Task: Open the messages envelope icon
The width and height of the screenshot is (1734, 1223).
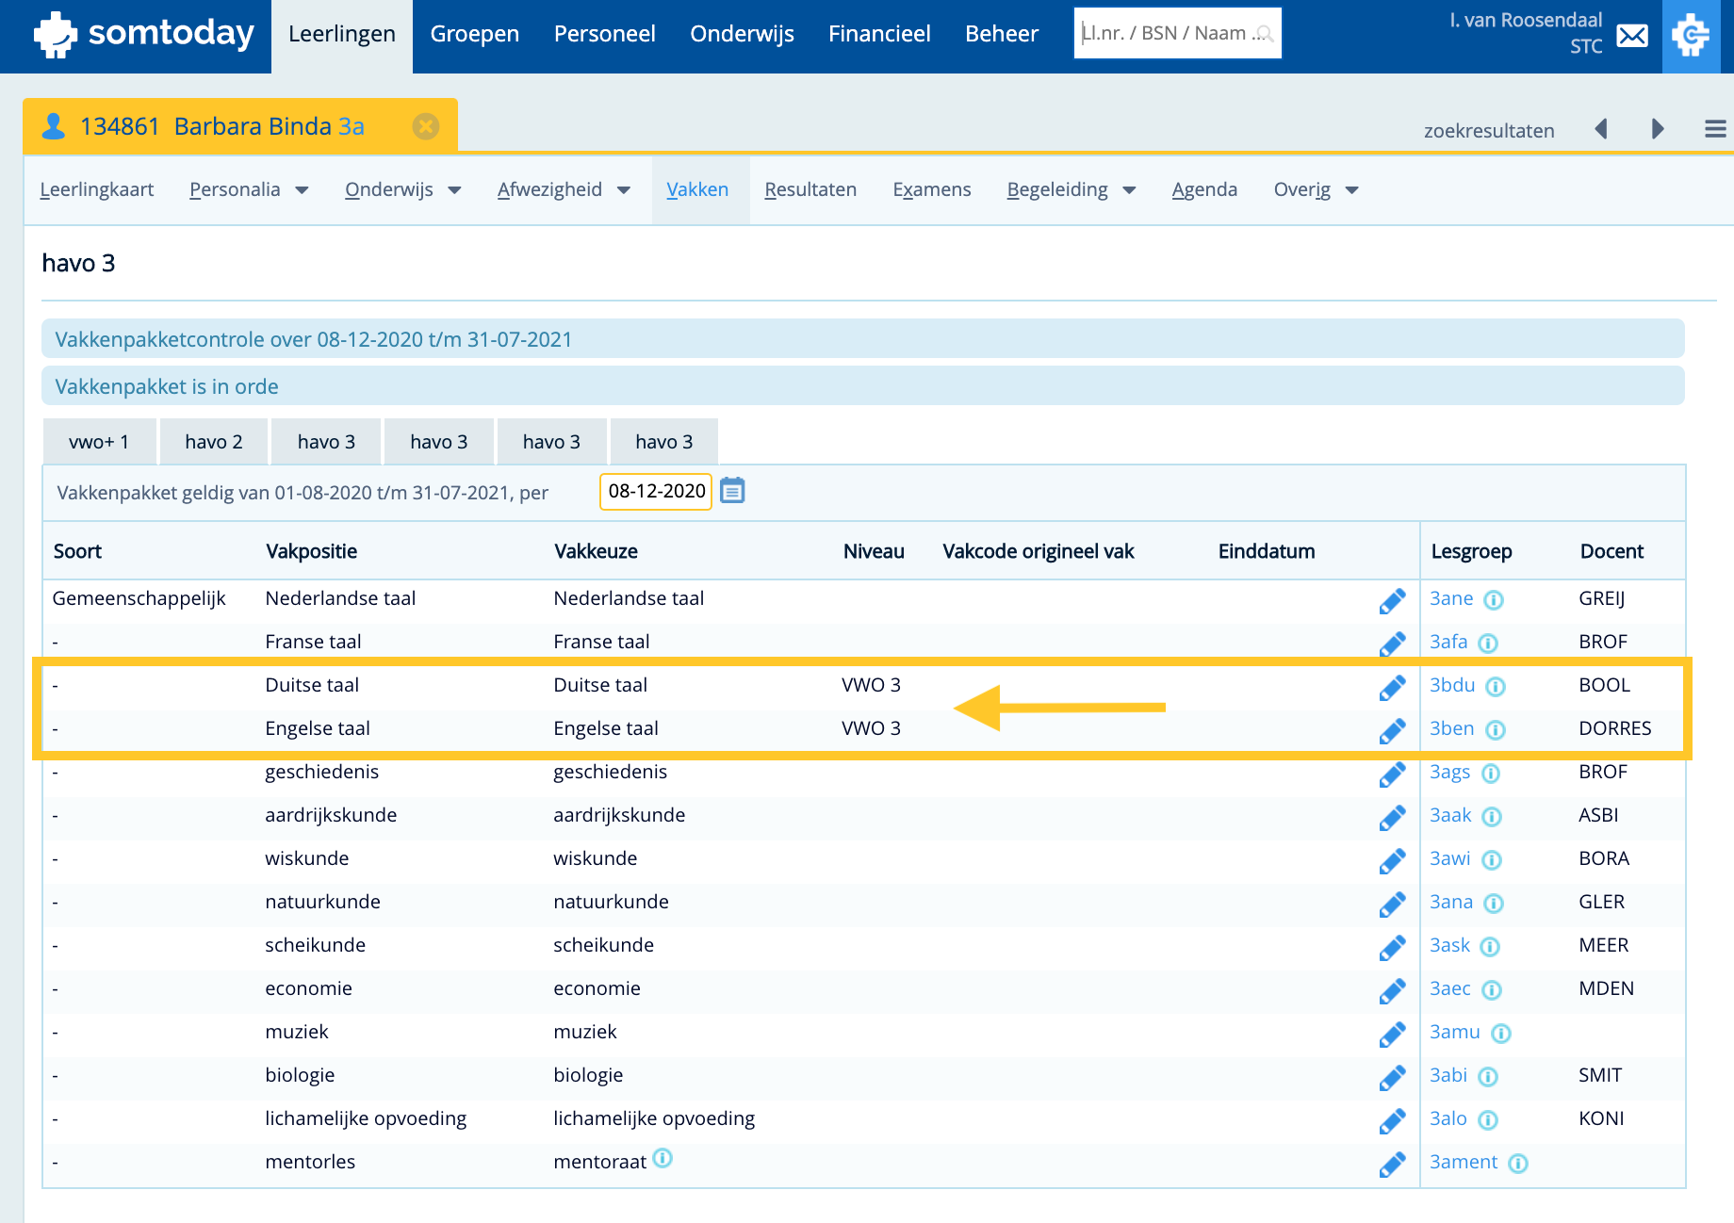Action: click(1632, 36)
